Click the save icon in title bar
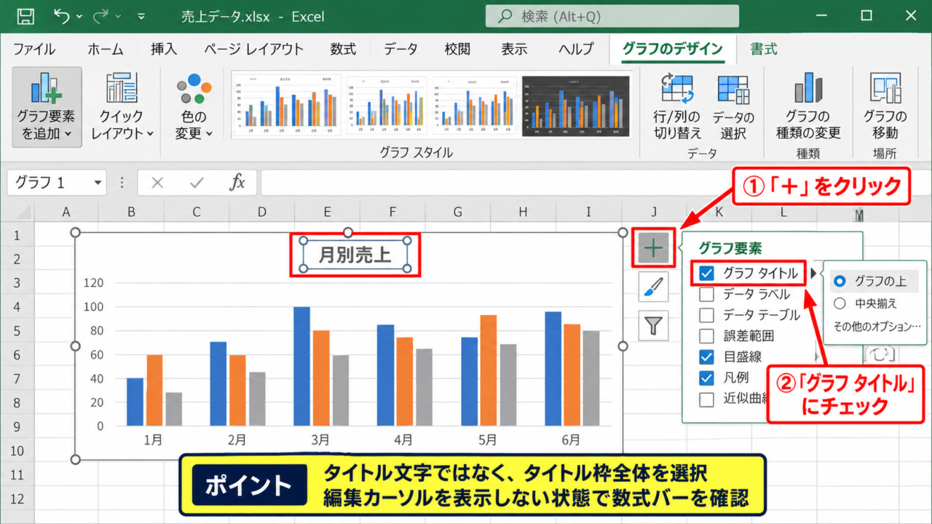 [x=25, y=17]
